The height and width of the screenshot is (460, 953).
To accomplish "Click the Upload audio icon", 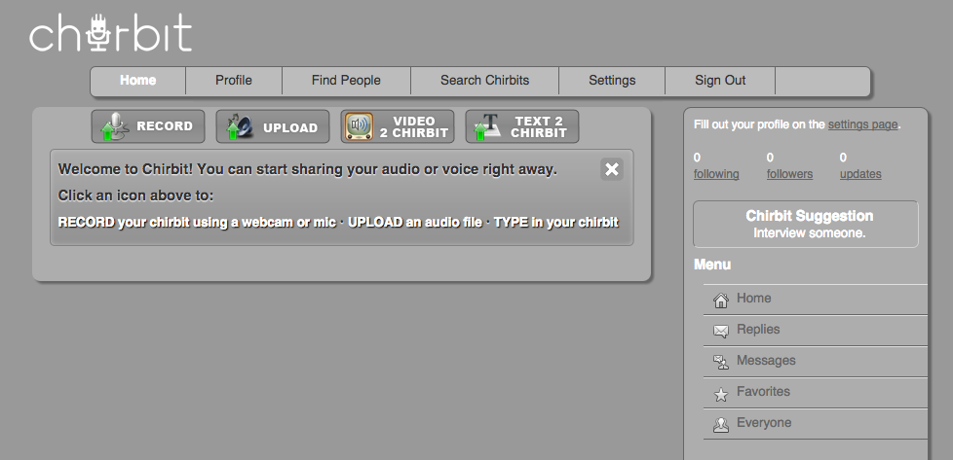I will tap(240, 127).
